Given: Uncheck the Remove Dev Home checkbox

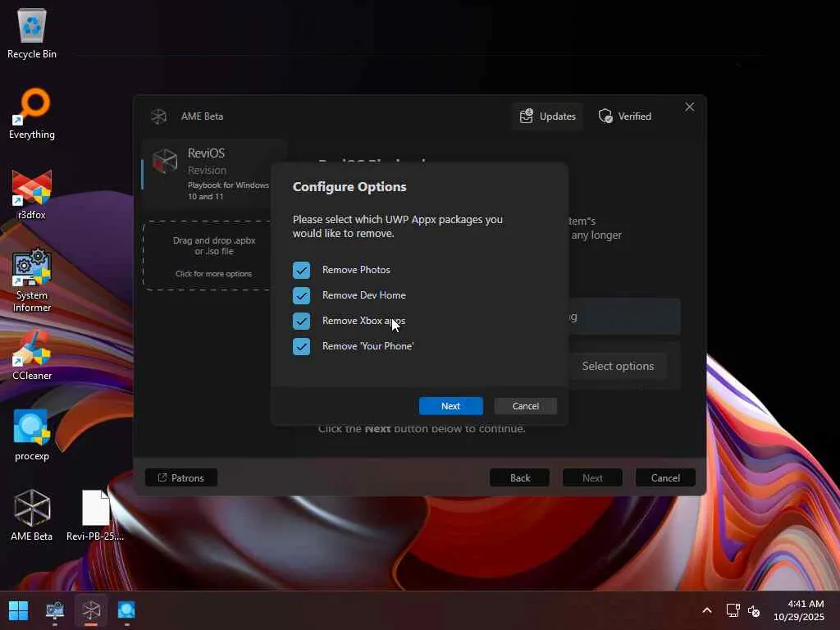Looking at the screenshot, I should pos(301,295).
